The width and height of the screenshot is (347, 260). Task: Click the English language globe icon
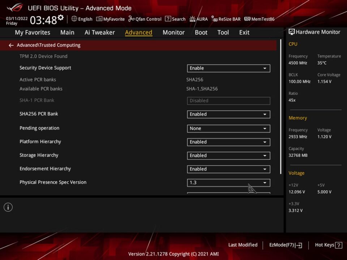coord(74,19)
